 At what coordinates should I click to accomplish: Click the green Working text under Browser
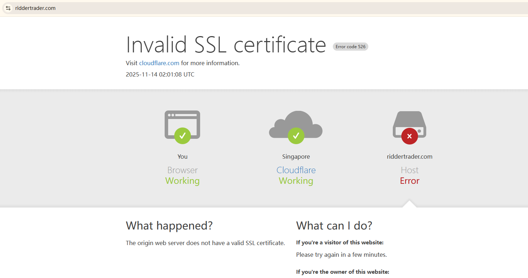[182, 181]
